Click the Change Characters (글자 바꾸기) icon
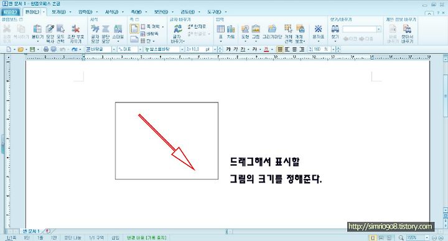Viewport: 448px width, 241px height. tap(178, 29)
